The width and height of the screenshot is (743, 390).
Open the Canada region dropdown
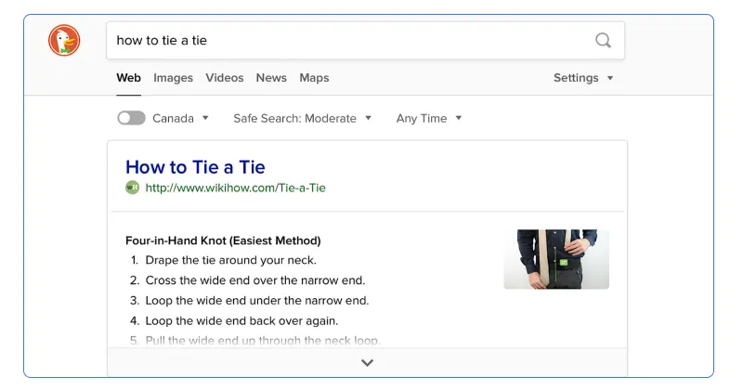(180, 118)
